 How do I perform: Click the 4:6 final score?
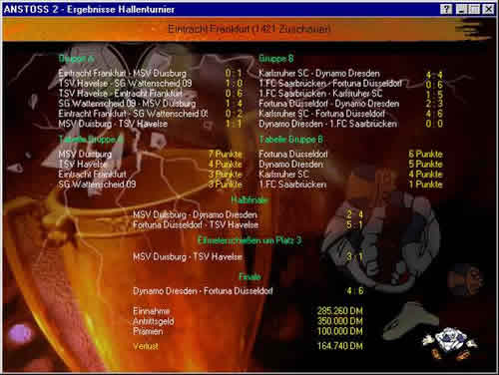[x=354, y=291]
